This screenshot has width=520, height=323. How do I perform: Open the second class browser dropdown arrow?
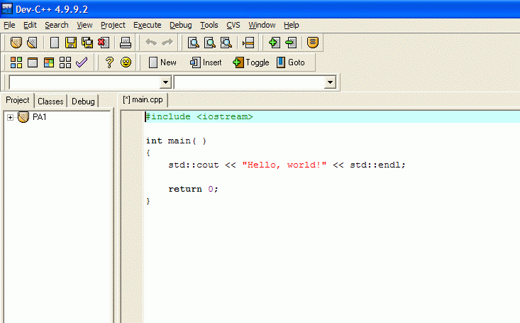[x=330, y=82]
